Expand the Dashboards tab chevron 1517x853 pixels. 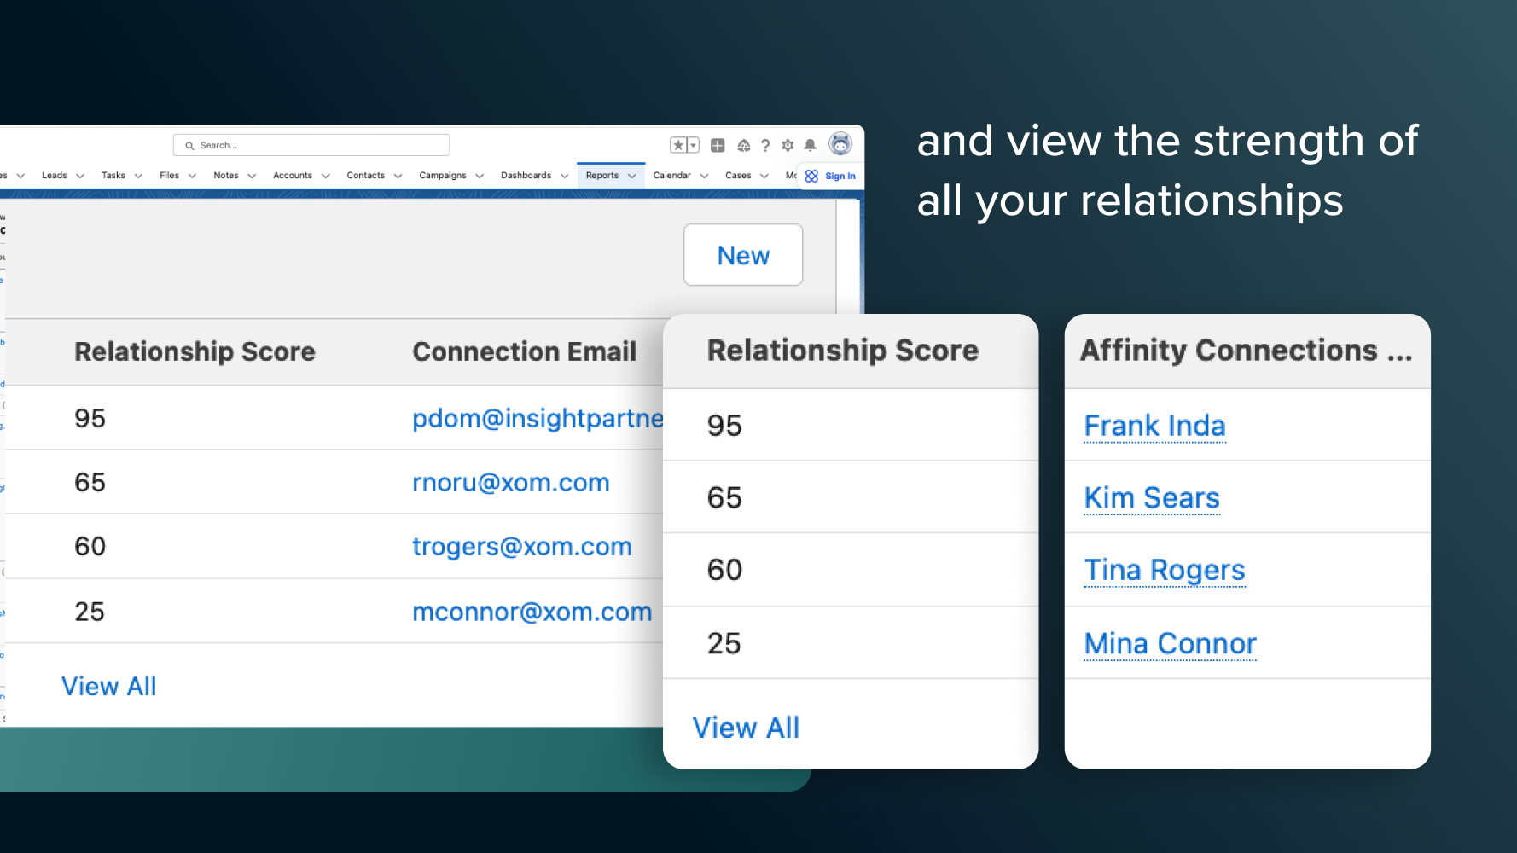point(564,176)
